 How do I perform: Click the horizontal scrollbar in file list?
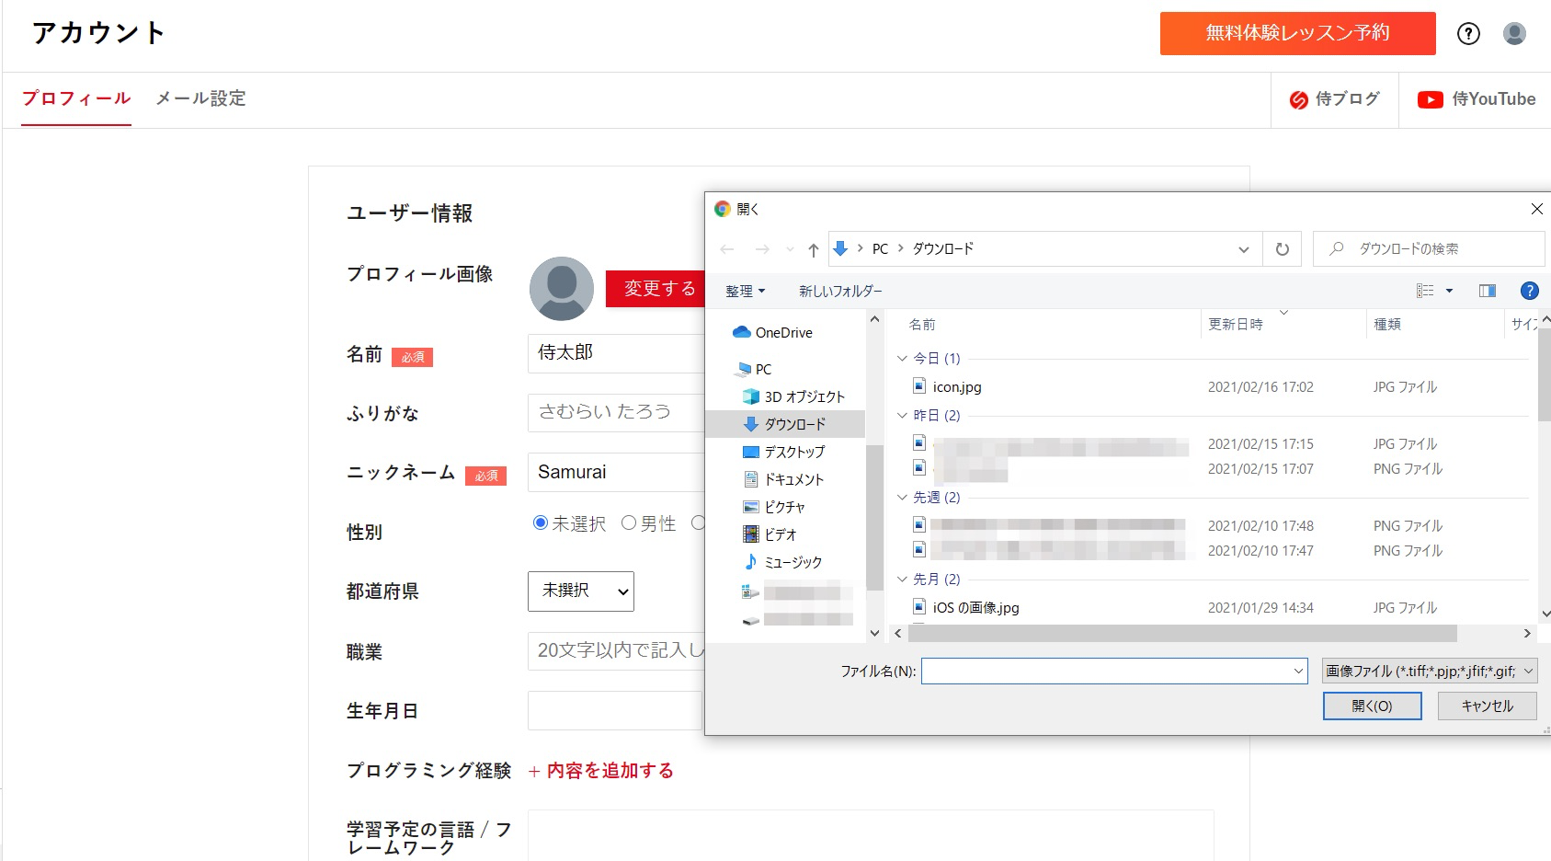[x=1181, y=634]
